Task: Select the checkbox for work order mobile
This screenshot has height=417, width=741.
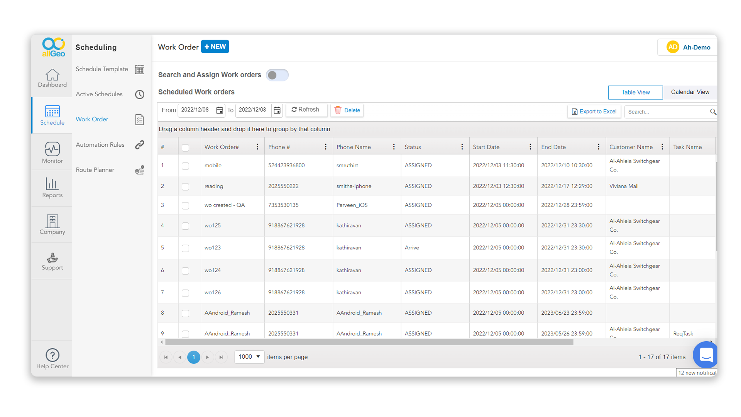Action: click(x=186, y=166)
